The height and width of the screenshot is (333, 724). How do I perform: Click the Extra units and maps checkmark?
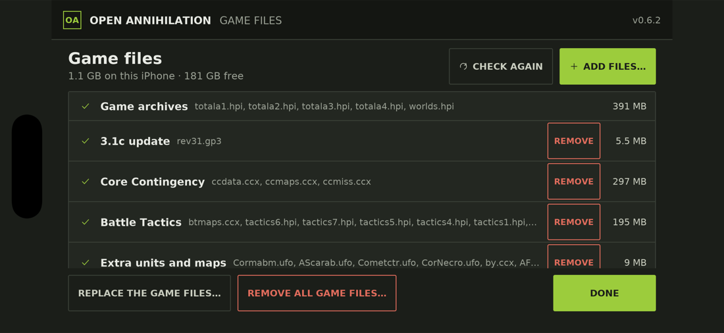click(86, 263)
